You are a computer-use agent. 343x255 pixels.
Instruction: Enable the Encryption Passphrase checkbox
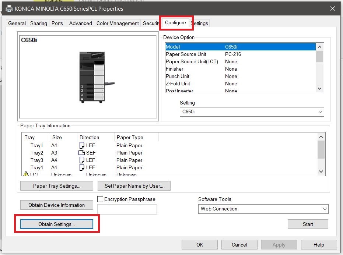click(100, 199)
